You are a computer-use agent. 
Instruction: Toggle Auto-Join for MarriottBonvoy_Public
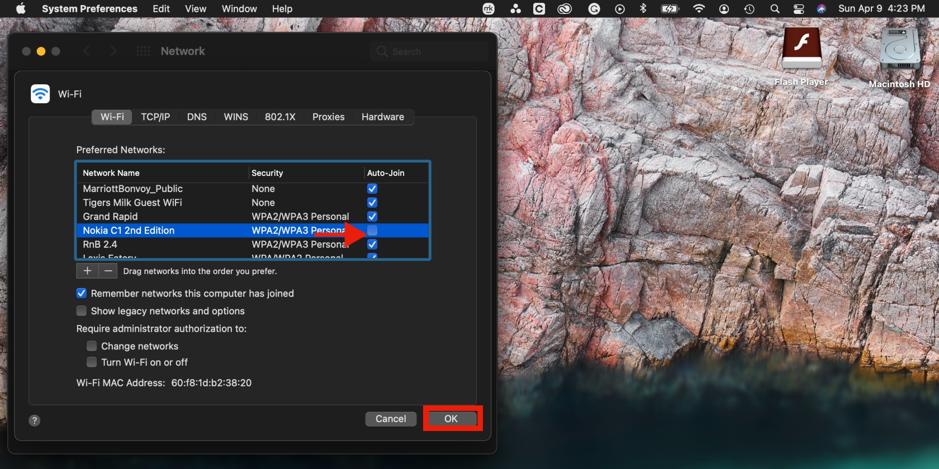tap(372, 189)
